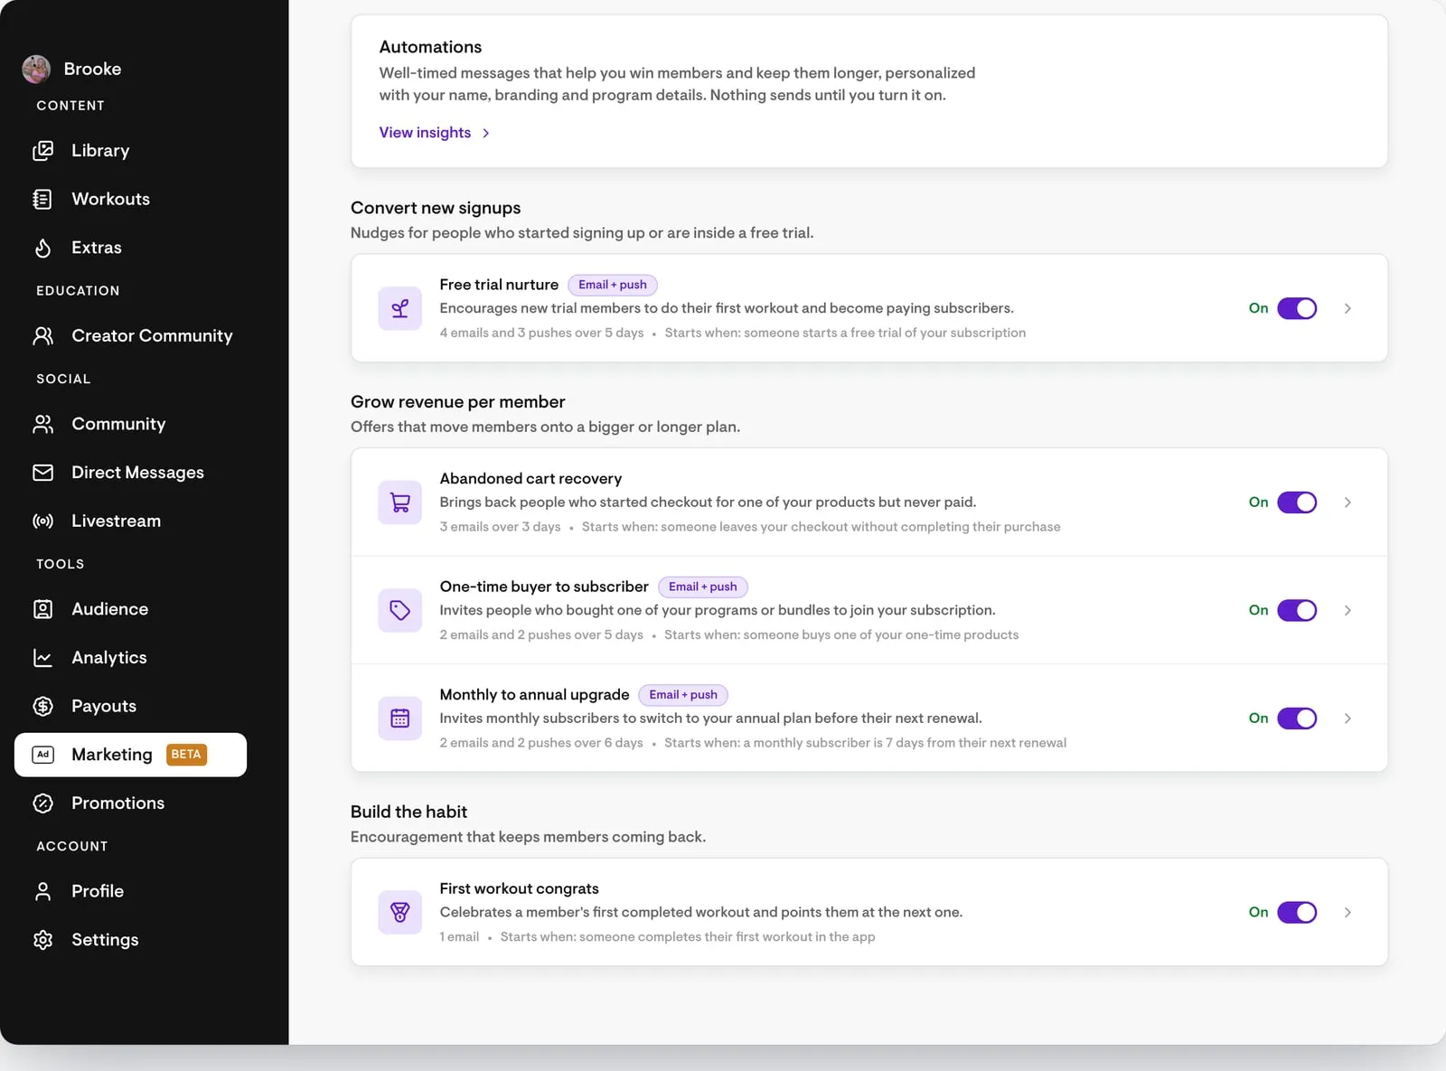Screen dimensions: 1446x1071
Task: Click Brooke's profile avatar
Action: click(x=36, y=69)
